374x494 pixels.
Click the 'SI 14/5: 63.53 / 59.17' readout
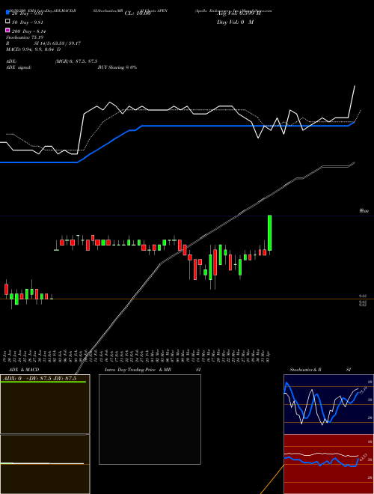tap(58, 43)
